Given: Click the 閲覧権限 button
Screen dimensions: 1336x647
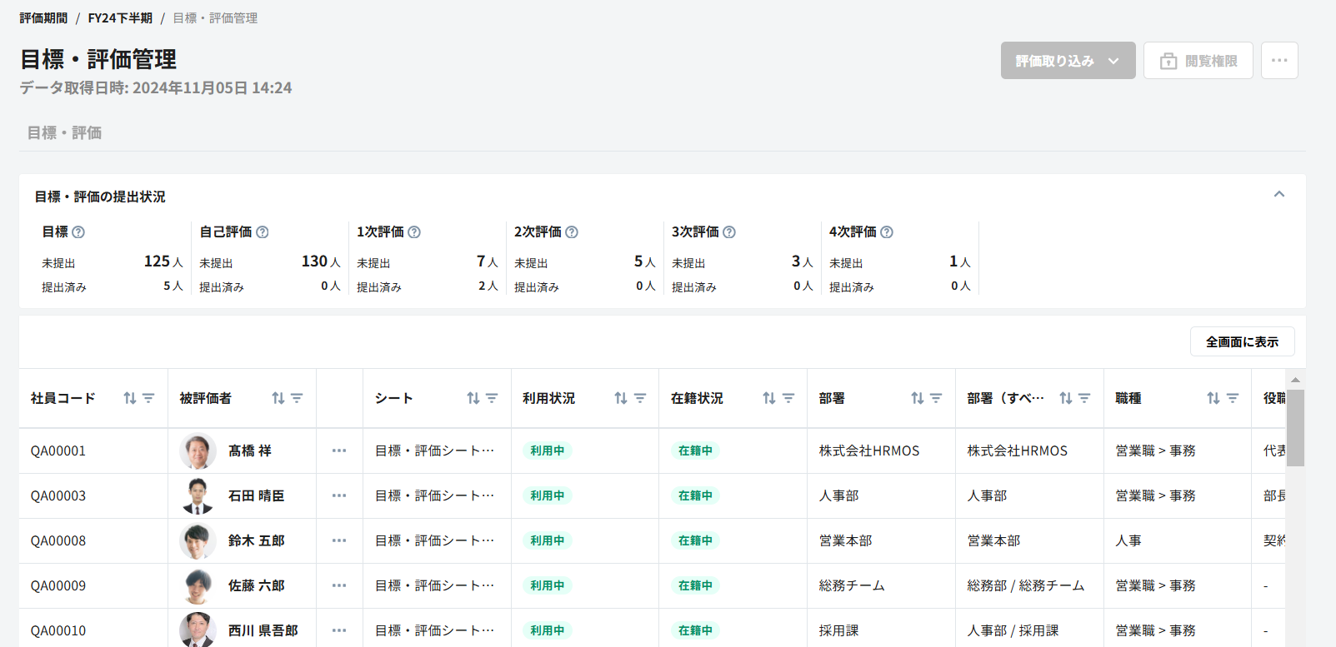Looking at the screenshot, I should coord(1198,61).
